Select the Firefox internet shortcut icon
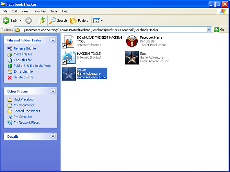The width and height of the screenshot is (230, 172). [x=68, y=42]
